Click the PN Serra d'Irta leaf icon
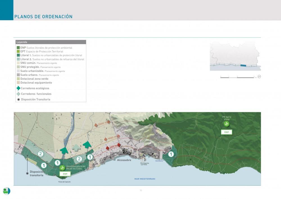The image size is (281, 199). 226,124
